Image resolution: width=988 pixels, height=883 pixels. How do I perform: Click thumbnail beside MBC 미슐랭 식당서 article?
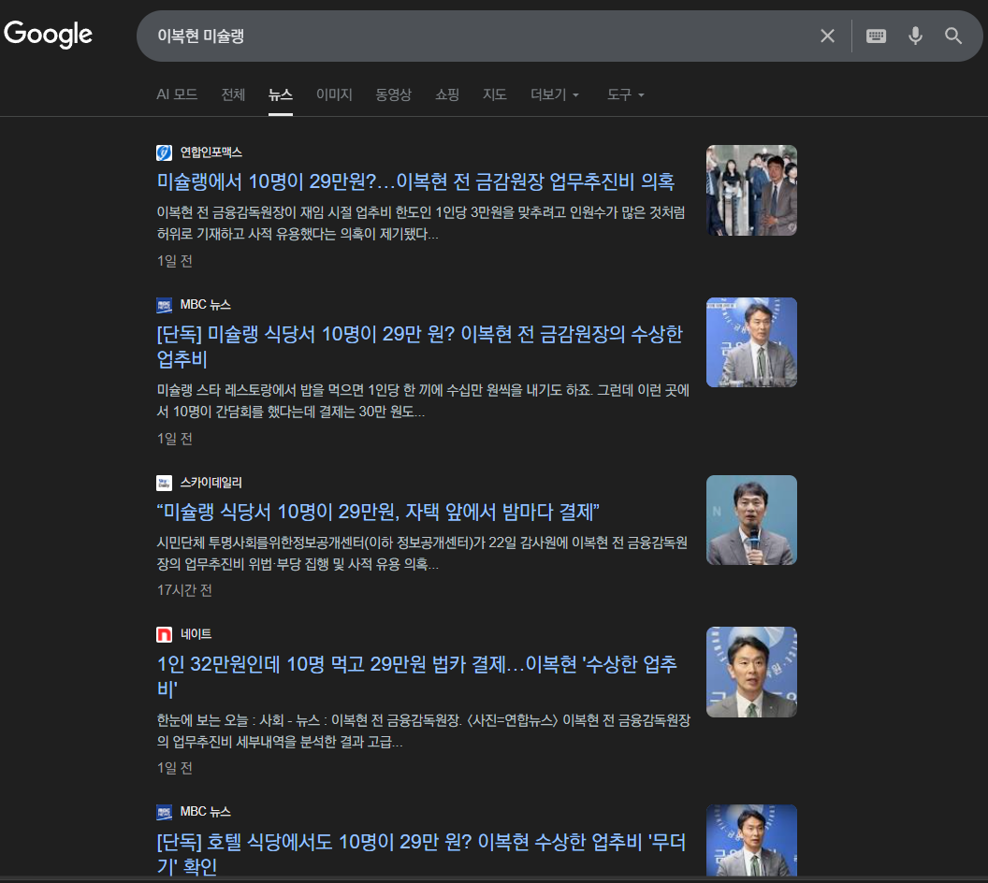751,342
